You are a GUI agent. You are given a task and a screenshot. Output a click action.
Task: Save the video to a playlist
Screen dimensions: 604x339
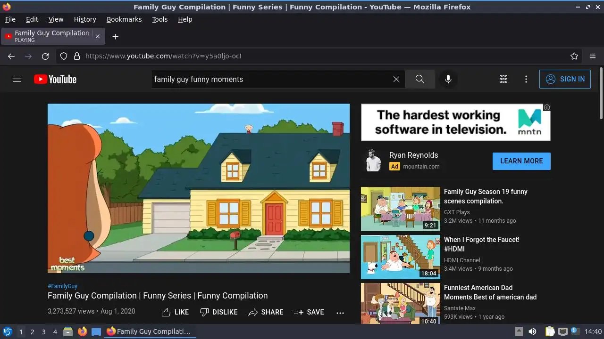tap(309, 312)
